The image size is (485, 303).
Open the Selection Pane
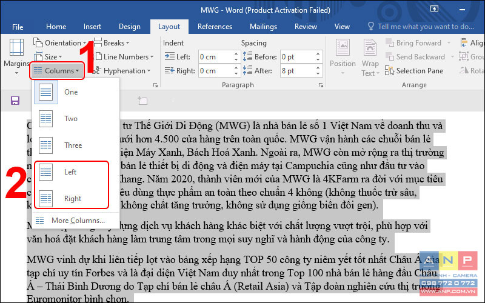coord(414,71)
